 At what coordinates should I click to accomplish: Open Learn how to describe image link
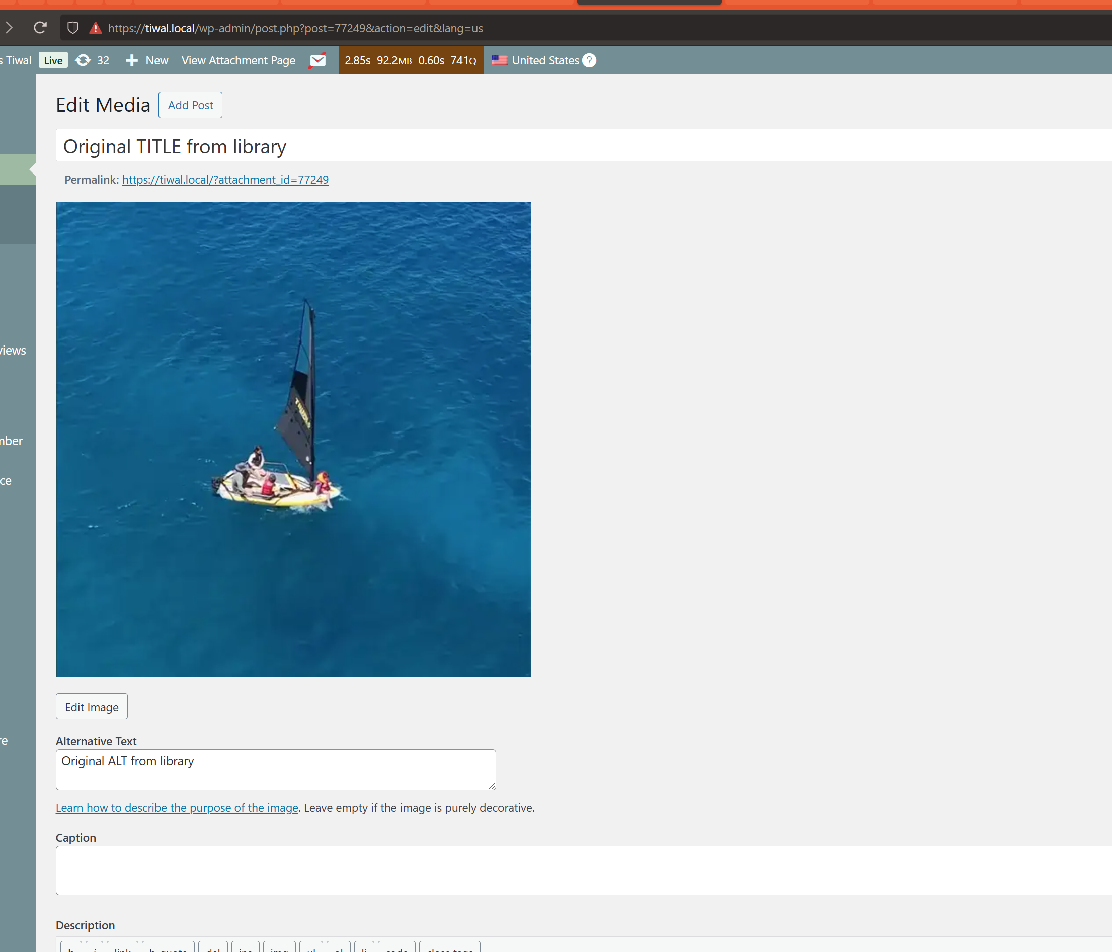(177, 808)
